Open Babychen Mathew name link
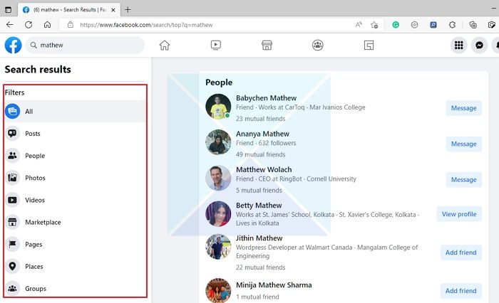Image resolution: width=499 pixels, height=303 pixels. click(x=266, y=98)
